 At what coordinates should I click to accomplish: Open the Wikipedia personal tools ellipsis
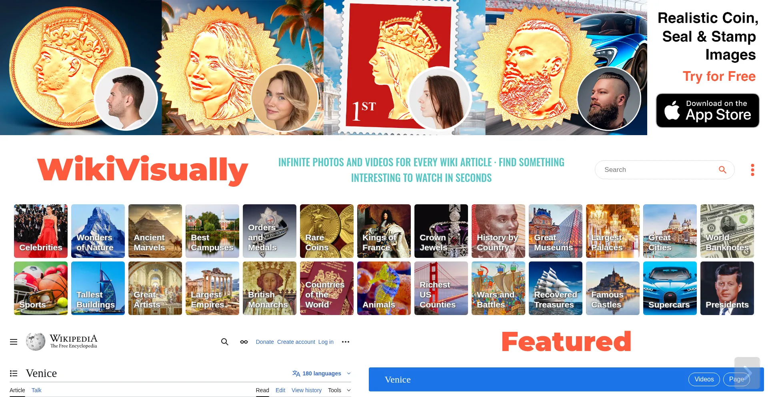point(346,342)
